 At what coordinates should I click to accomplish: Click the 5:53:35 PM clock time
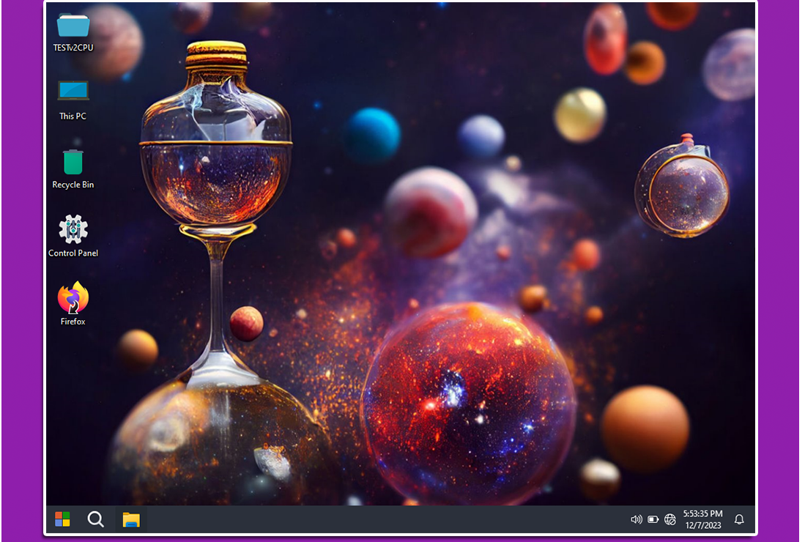point(702,514)
